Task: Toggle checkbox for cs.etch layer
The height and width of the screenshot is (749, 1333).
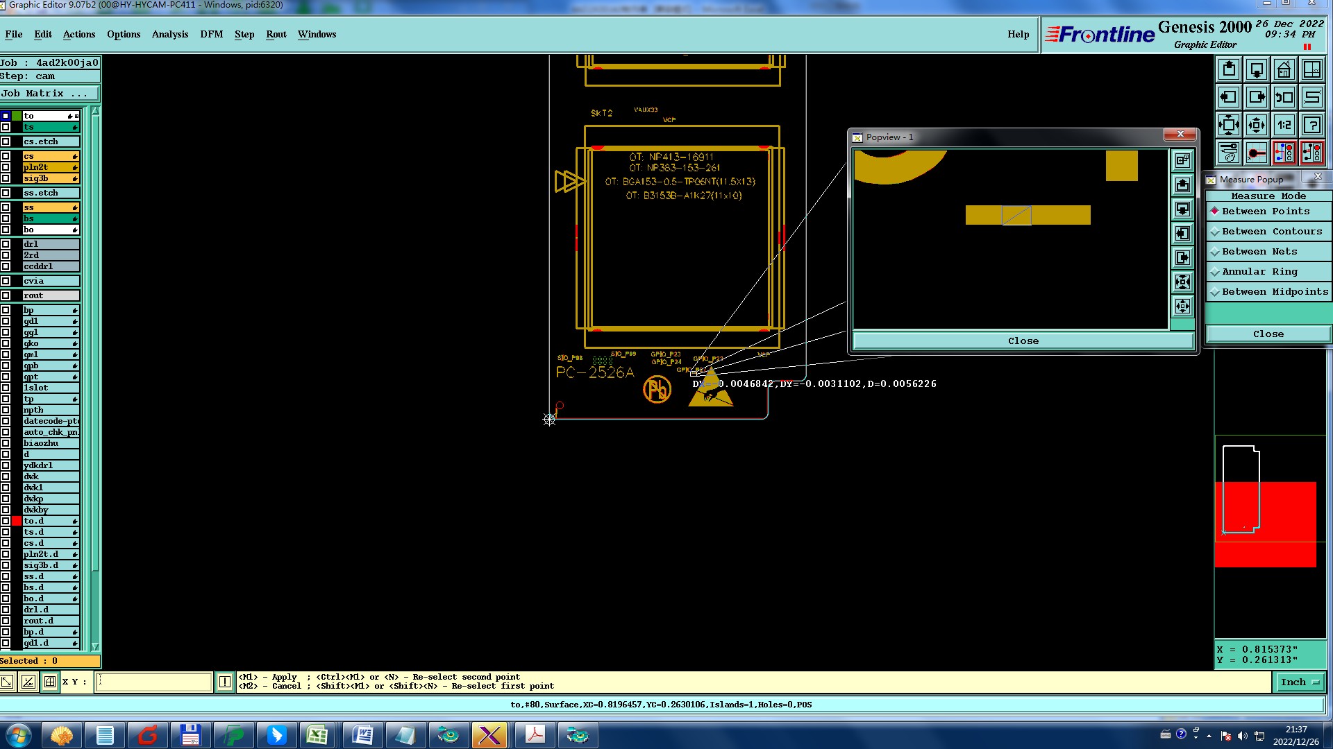Action: point(6,141)
